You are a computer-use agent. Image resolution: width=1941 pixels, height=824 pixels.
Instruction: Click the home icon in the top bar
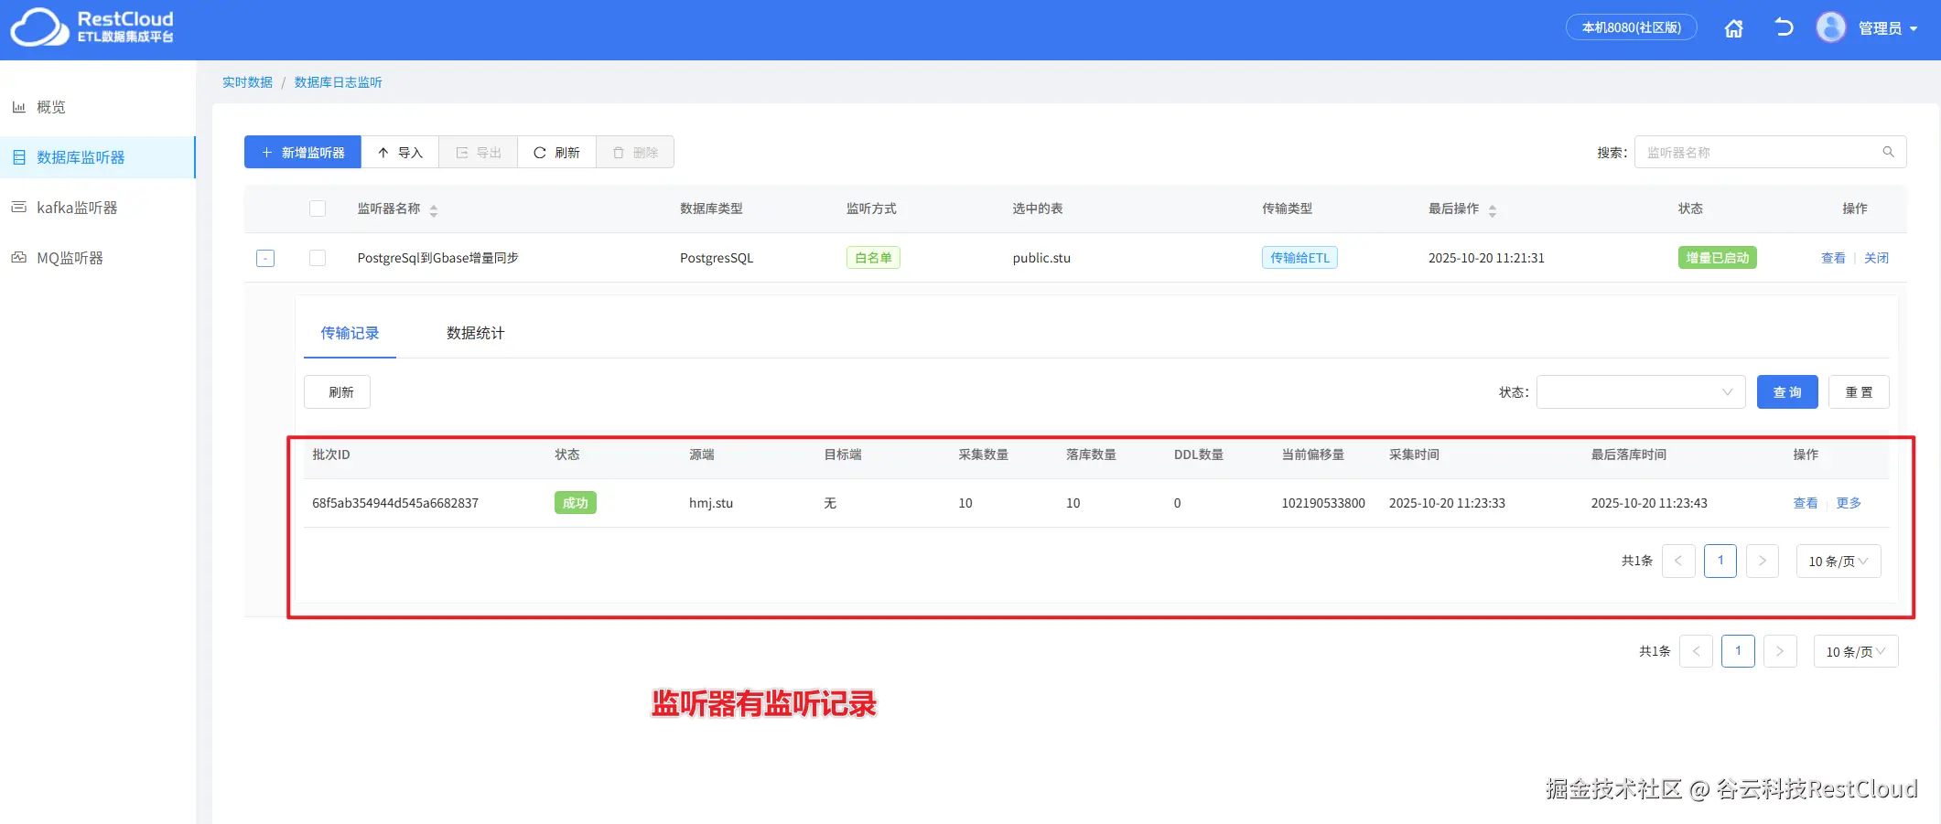(x=1733, y=28)
